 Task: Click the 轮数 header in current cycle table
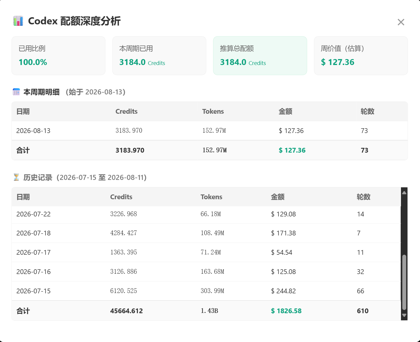tap(367, 112)
